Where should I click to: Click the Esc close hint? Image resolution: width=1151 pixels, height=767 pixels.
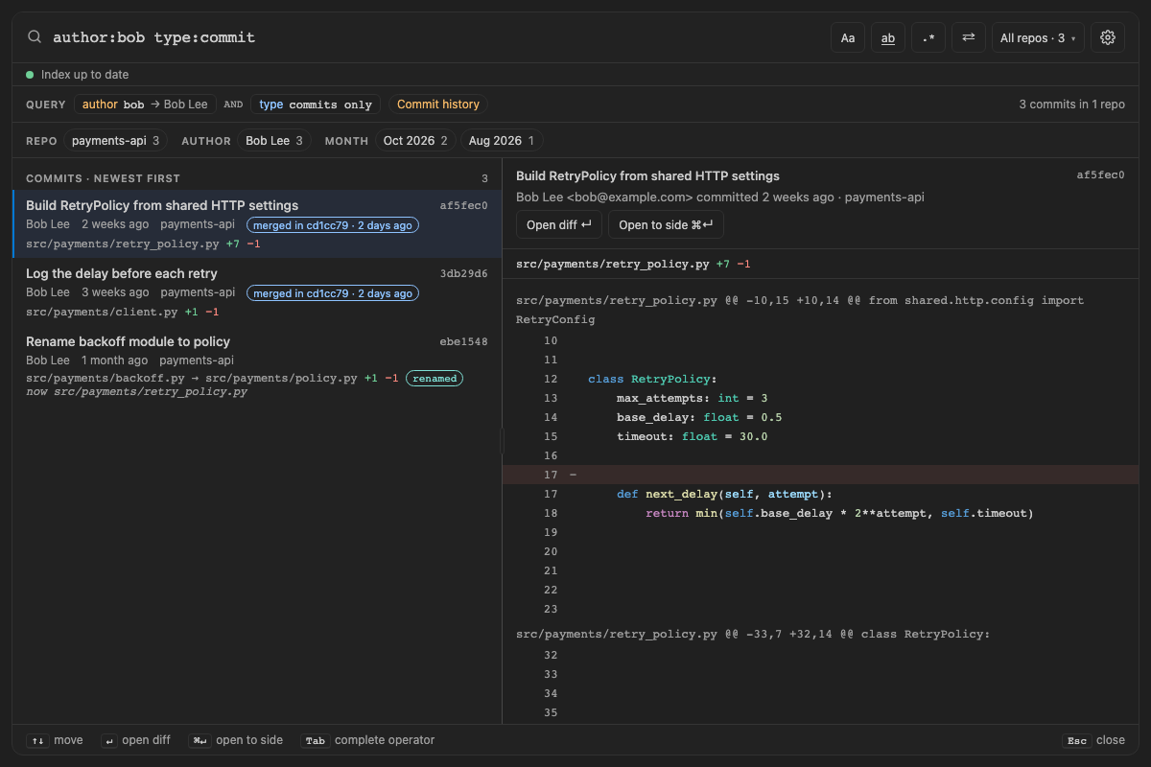1093,740
